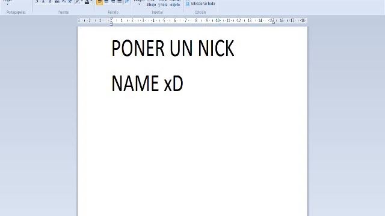Screen dimensions: 385x216
Task: Toggle italic formatting (K)
Action: coord(43,1)
